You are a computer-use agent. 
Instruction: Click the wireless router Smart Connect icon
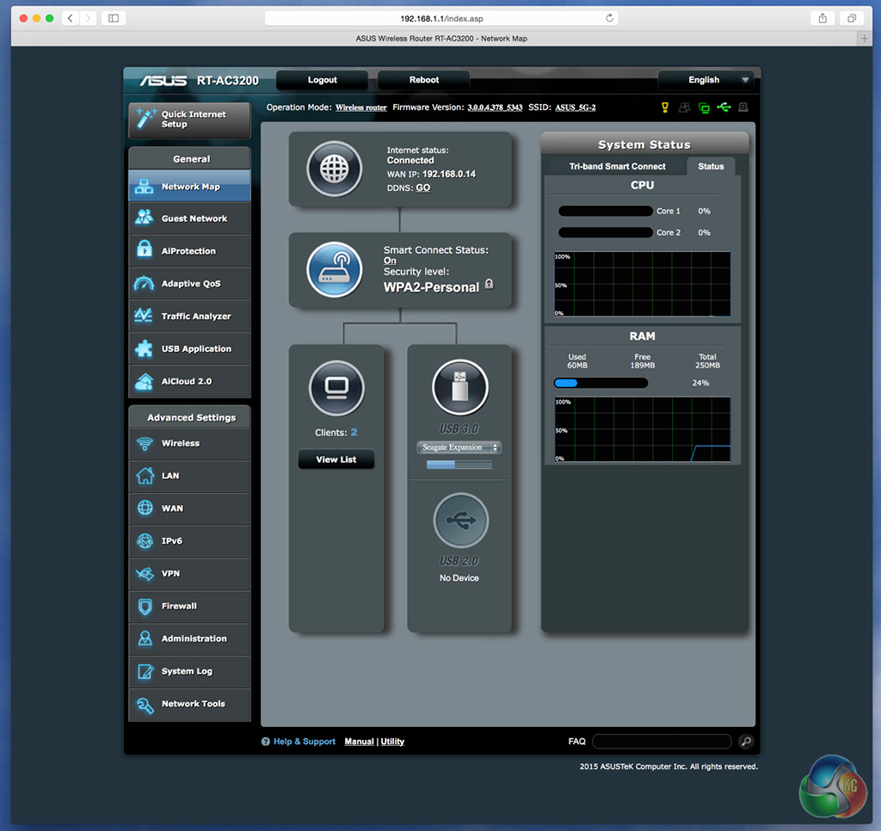tap(335, 270)
